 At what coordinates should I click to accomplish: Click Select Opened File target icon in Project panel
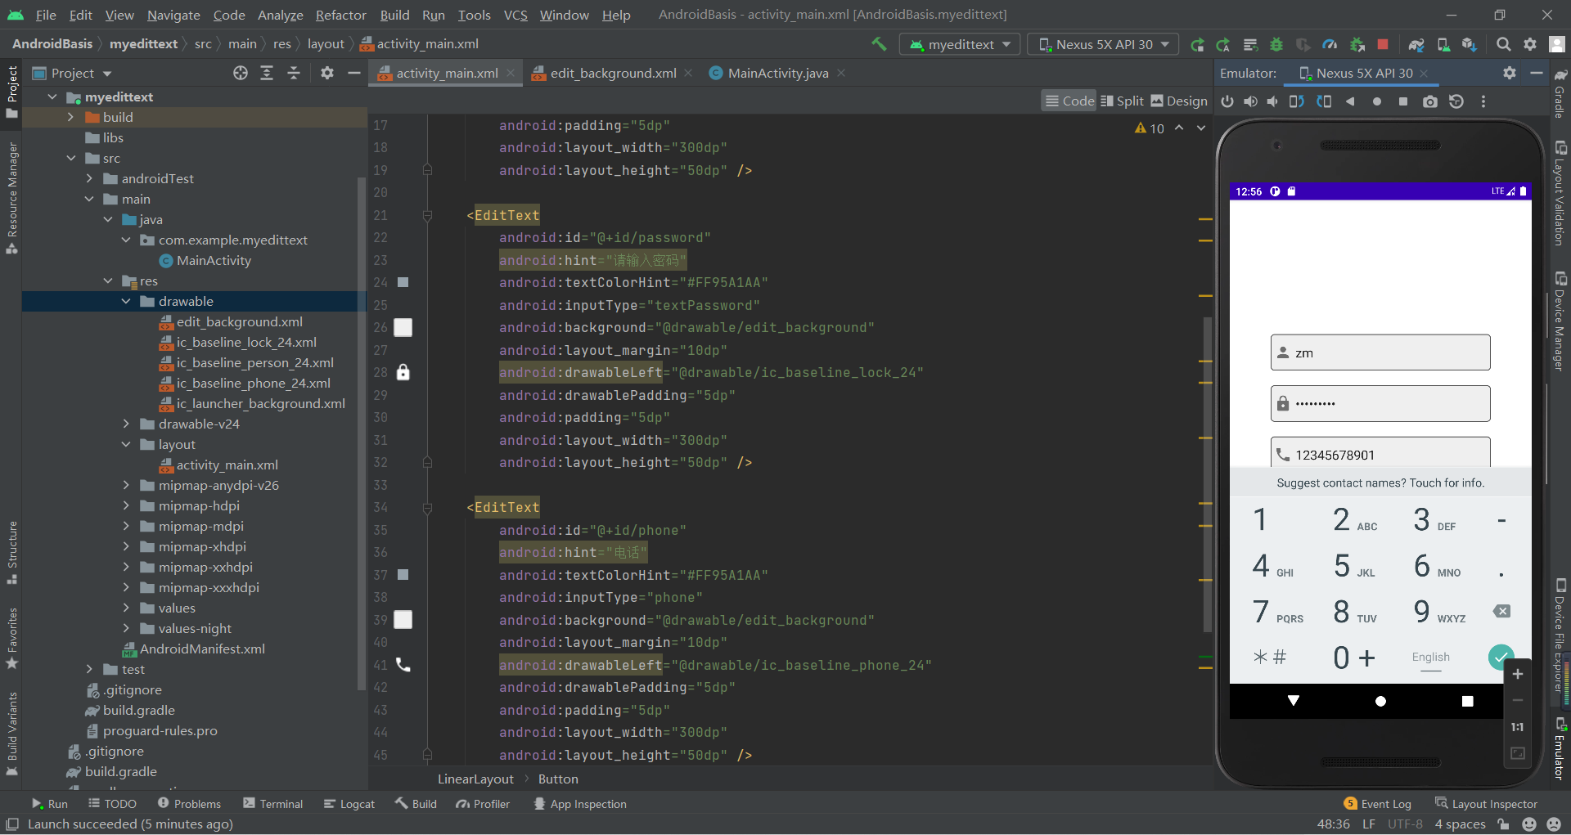point(240,74)
